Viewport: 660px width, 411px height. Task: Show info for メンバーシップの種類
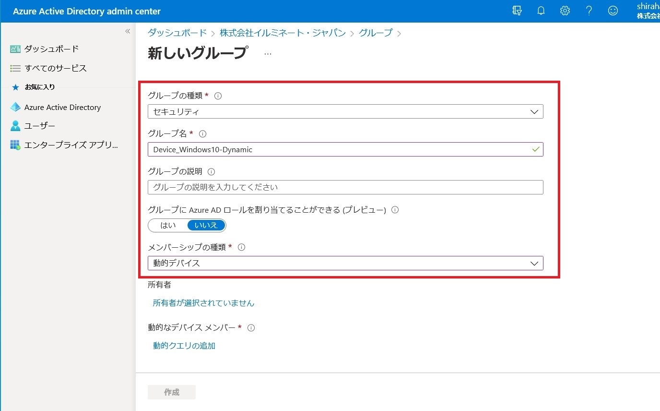coord(241,247)
